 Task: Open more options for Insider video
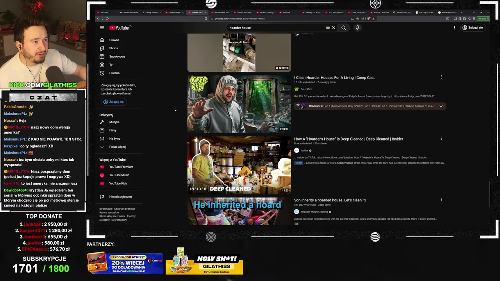click(442, 139)
